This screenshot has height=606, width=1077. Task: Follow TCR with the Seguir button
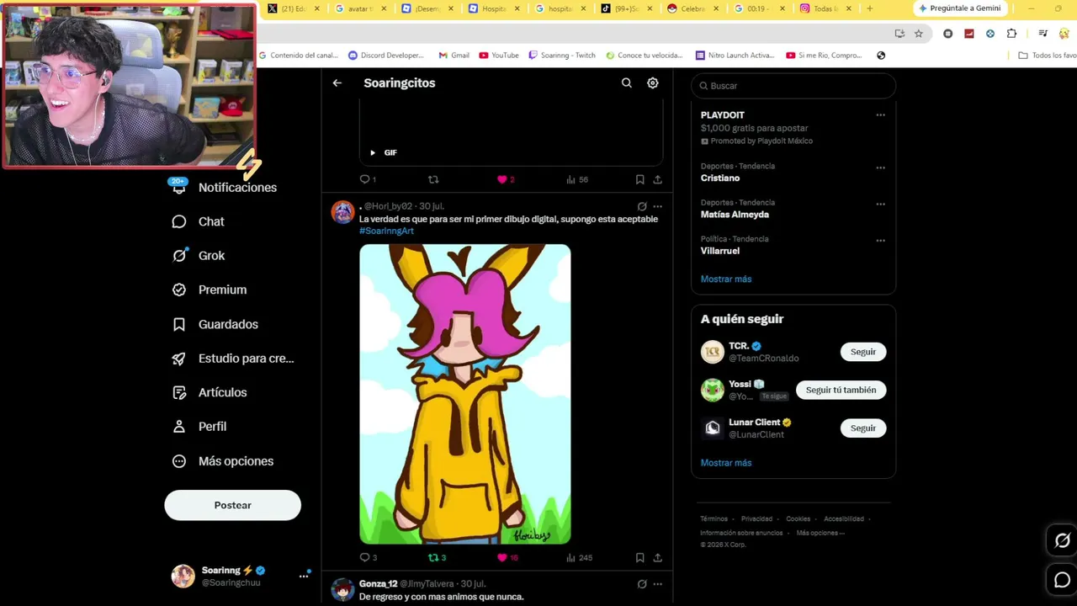tap(863, 352)
